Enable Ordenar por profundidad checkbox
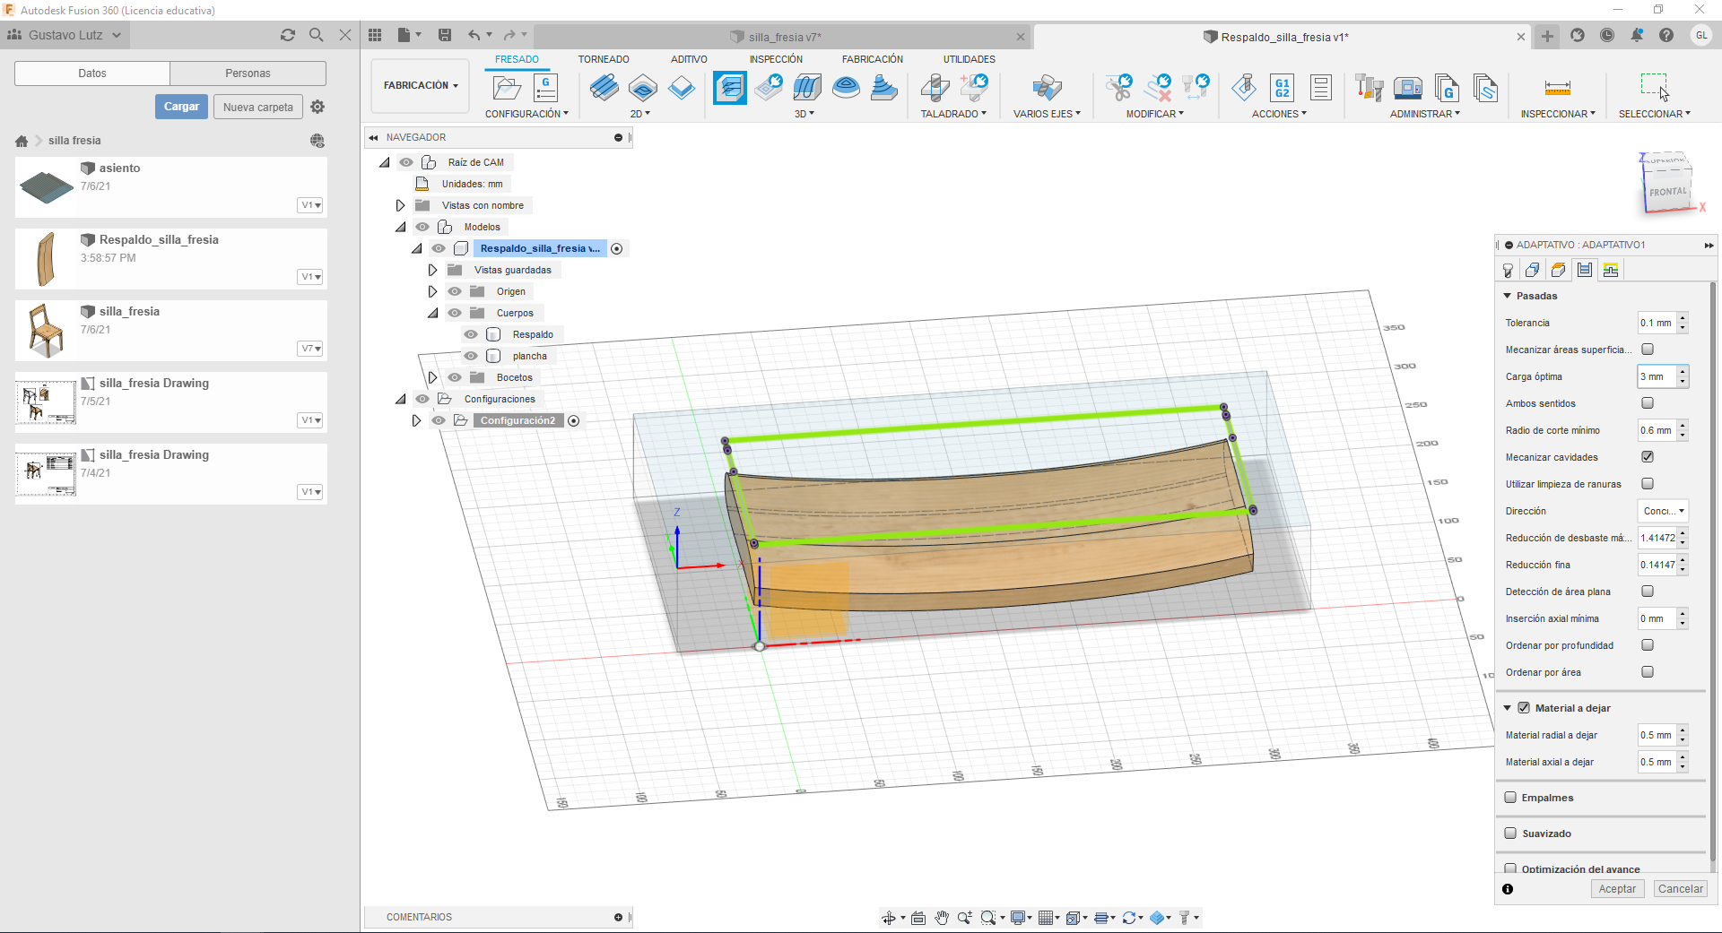The height and width of the screenshot is (933, 1722). point(1648,645)
